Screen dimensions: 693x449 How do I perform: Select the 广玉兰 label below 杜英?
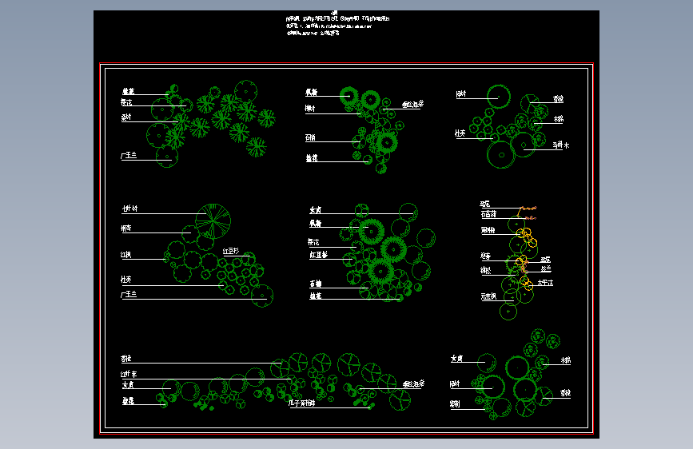[129, 294]
